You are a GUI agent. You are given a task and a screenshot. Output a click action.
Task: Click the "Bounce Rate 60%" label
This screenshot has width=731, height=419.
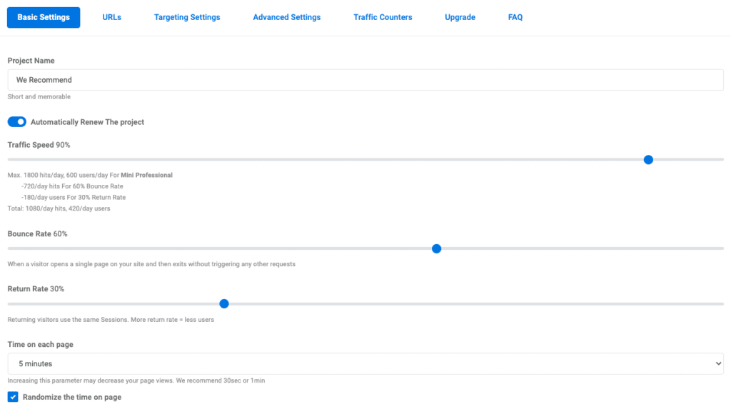[37, 234]
